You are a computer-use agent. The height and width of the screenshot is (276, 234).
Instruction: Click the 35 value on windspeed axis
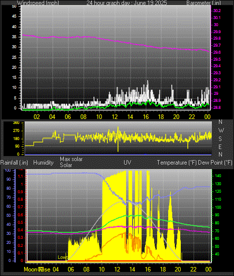pyautogui.click(x=14, y=37)
